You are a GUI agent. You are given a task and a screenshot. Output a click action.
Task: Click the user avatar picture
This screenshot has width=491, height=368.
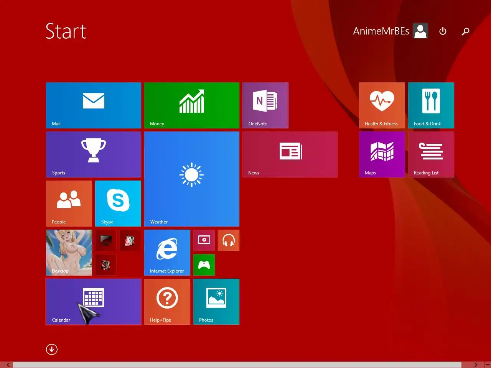(420, 31)
